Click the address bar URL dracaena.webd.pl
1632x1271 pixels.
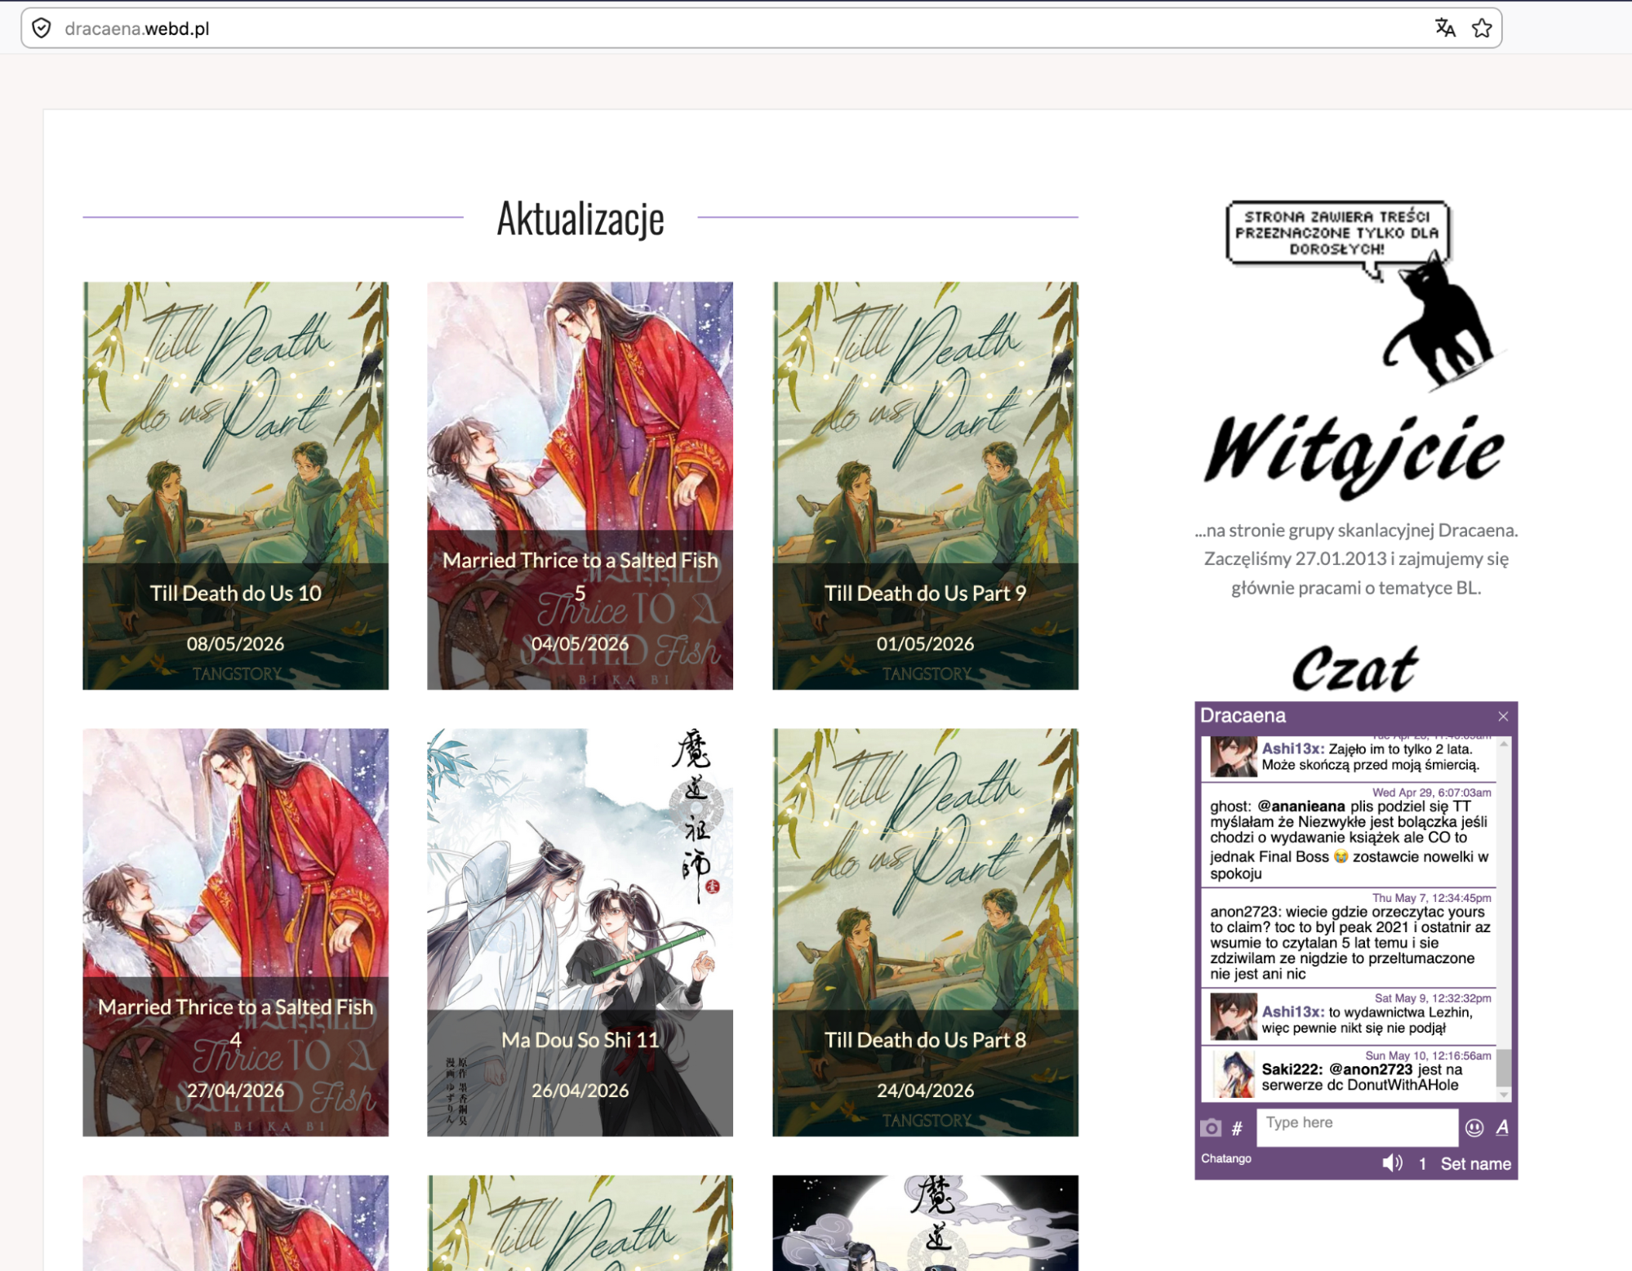136,29
